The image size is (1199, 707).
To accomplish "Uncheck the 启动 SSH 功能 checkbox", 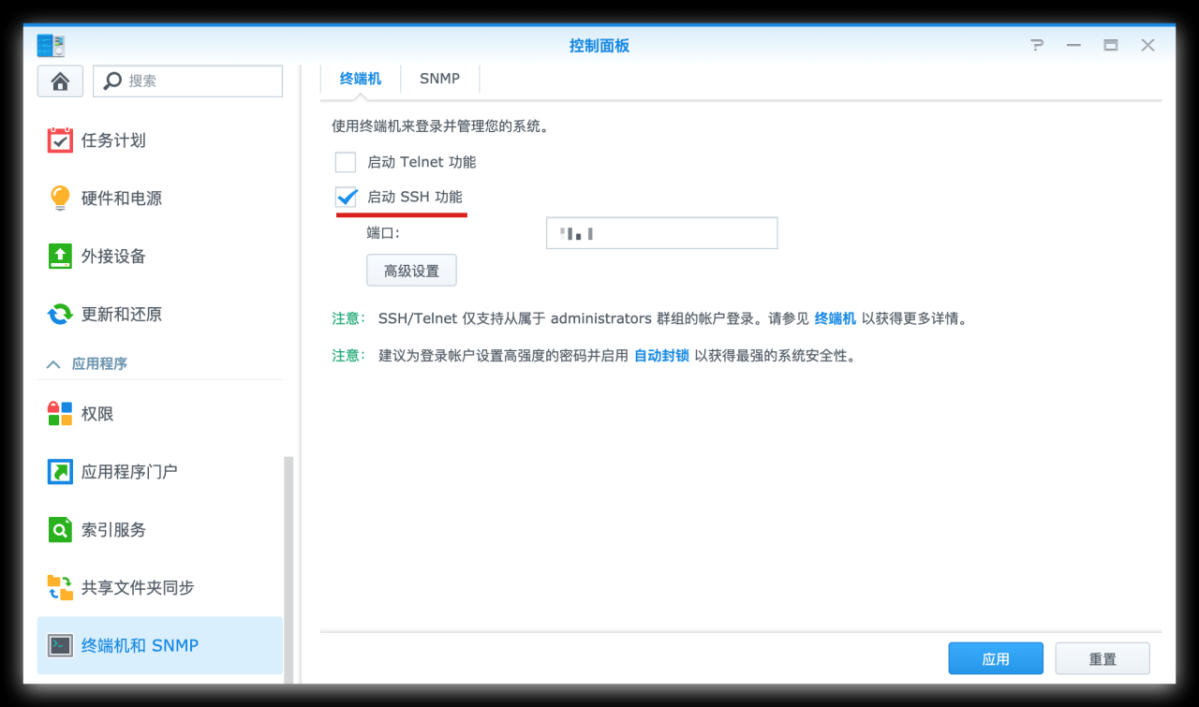I will coord(346,197).
